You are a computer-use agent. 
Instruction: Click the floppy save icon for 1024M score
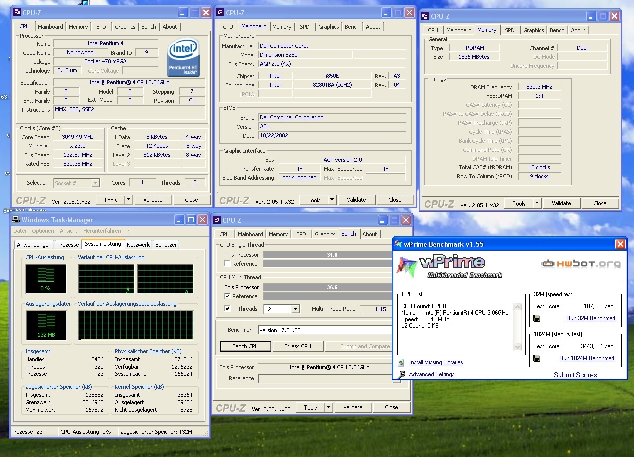tap(537, 358)
